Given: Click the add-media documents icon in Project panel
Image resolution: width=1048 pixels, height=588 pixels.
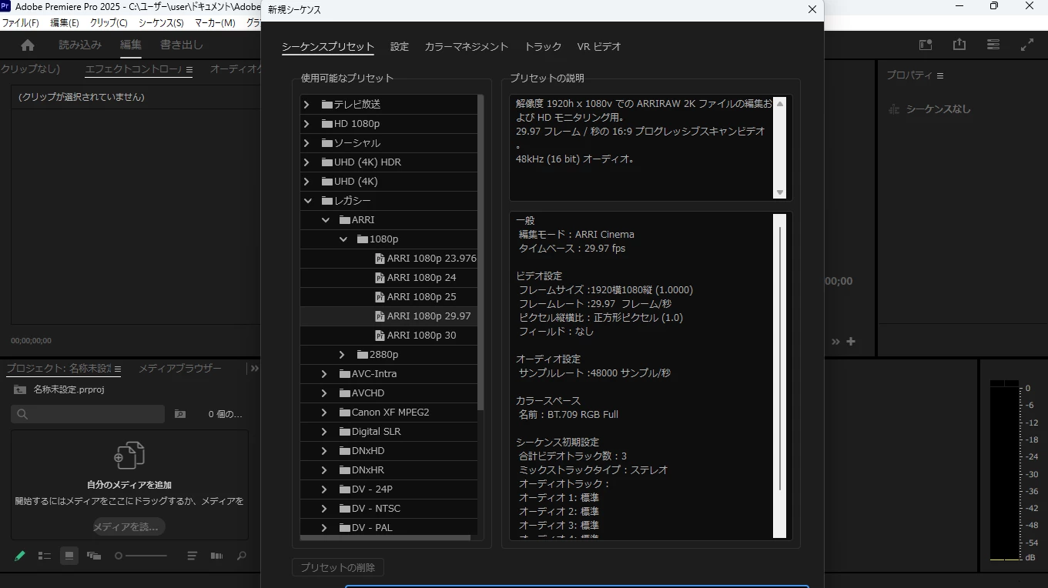Looking at the screenshot, I should [129, 455].
